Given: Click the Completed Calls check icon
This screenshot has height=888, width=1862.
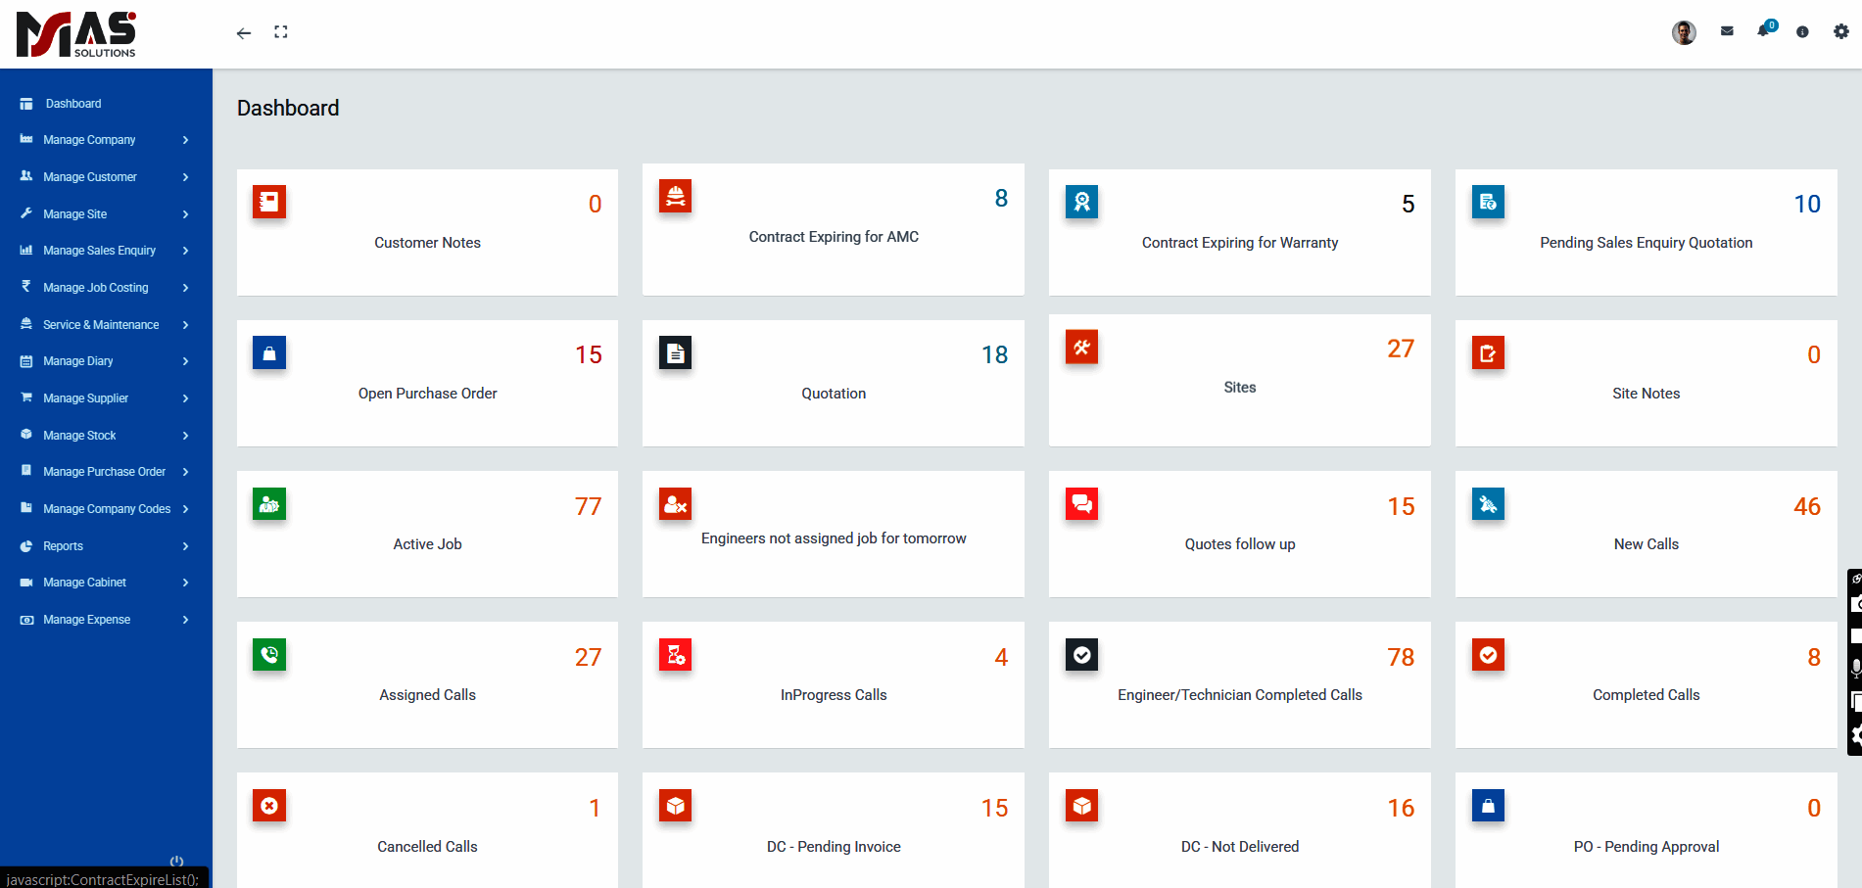Looking at the screenshot, I should (x=1489, y=656).
